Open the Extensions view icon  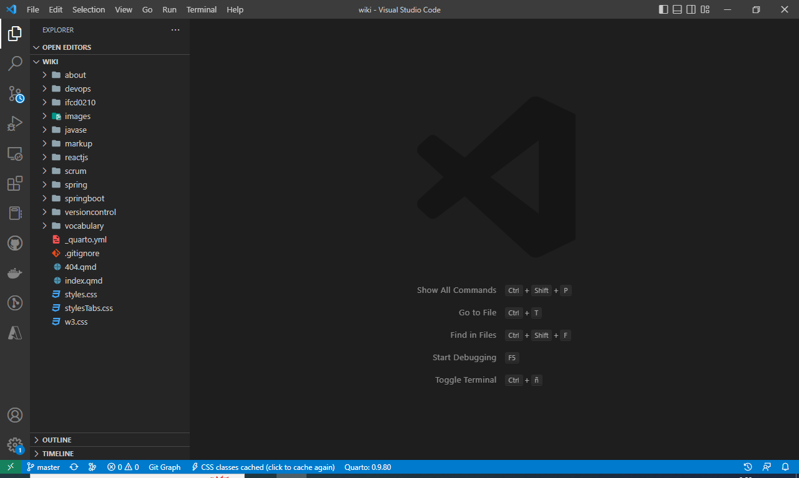point(15,183)
